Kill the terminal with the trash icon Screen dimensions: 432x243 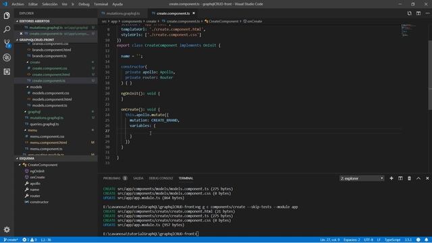[409, 178]
